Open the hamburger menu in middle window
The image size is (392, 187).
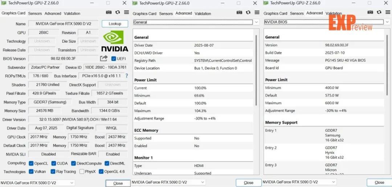click(257, 12)
